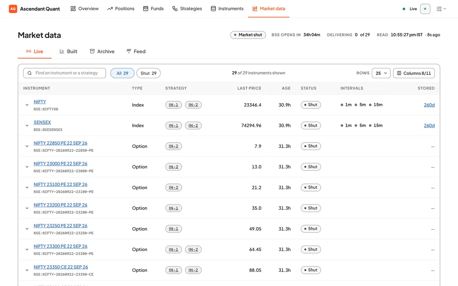Screen dimensions: 458x286
Task: Click the Ascendant Quant AQ logo
Action: coord(13,9)
